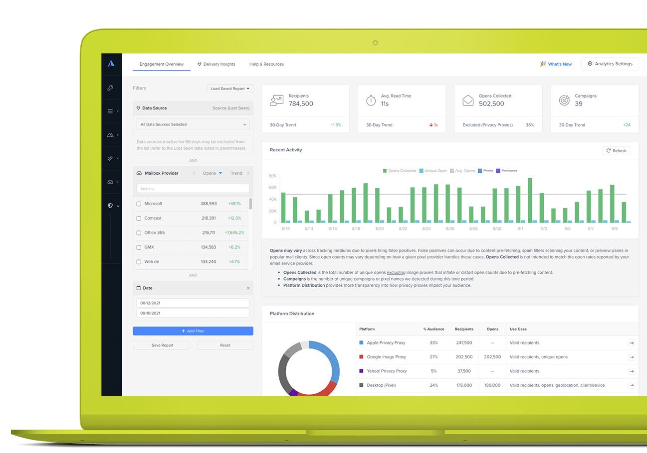This screenshot has width=647, height=453.
Task: Open the hamburger list sidebar icon
Action: pos(110,111)
